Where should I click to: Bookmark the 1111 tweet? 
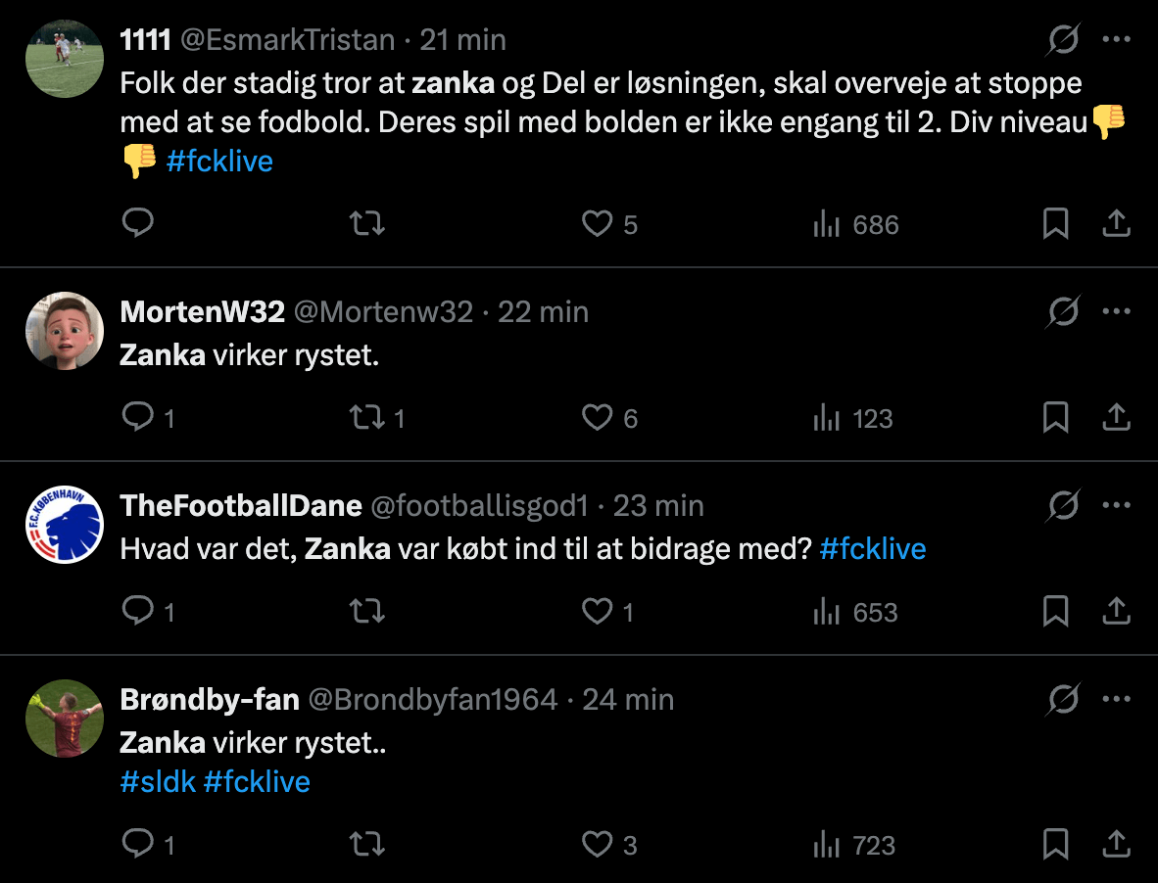pyautogui.click(x=1055, y=224)
